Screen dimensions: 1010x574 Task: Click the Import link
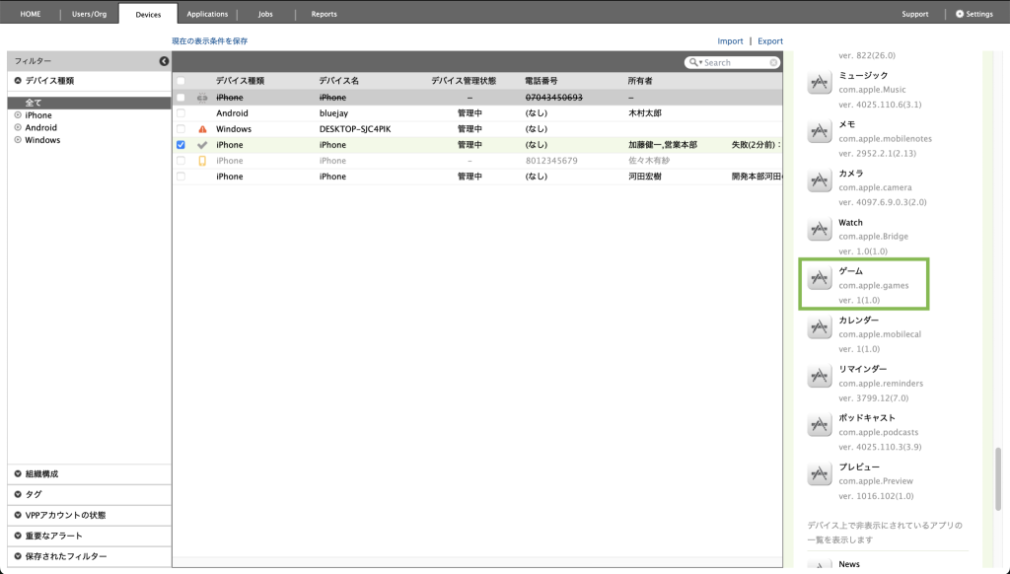730,41
